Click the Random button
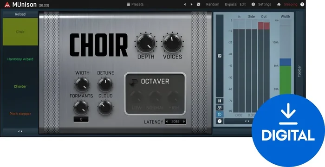325x167 pixels. click(x=213, y=4)
